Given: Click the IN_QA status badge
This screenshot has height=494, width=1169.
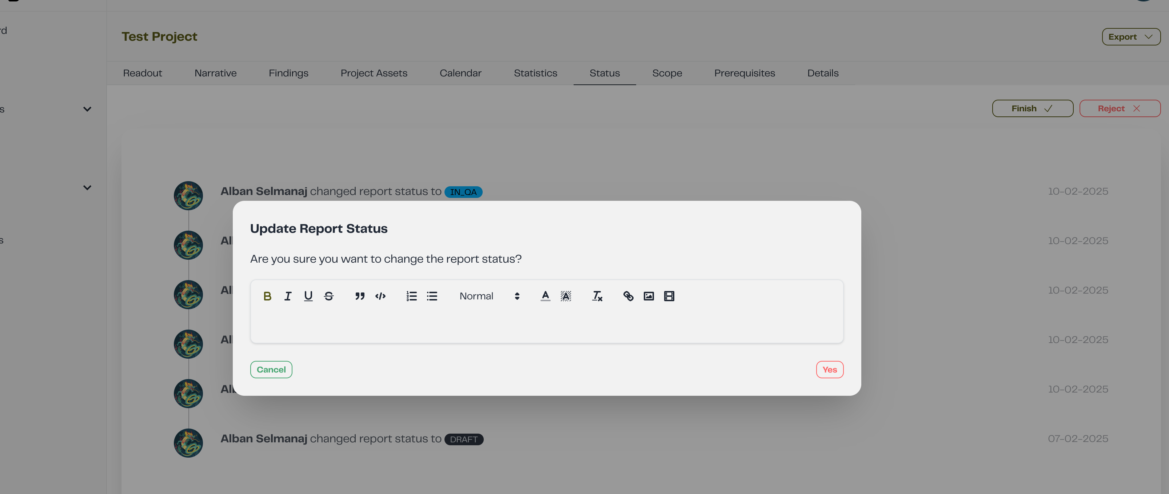Looking at the screenshot, I should (x=463, y=192).
